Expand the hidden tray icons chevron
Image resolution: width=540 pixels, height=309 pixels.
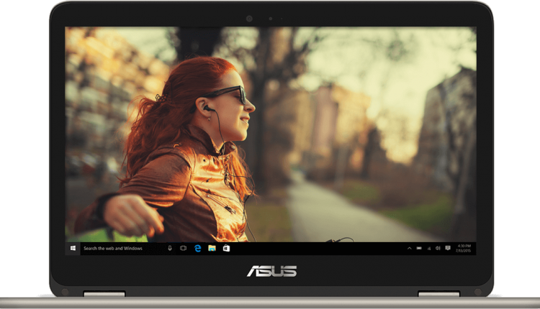(x=409, y=248)
